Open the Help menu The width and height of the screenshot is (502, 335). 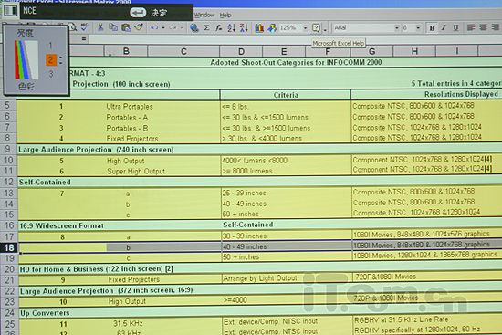(225, 15)
